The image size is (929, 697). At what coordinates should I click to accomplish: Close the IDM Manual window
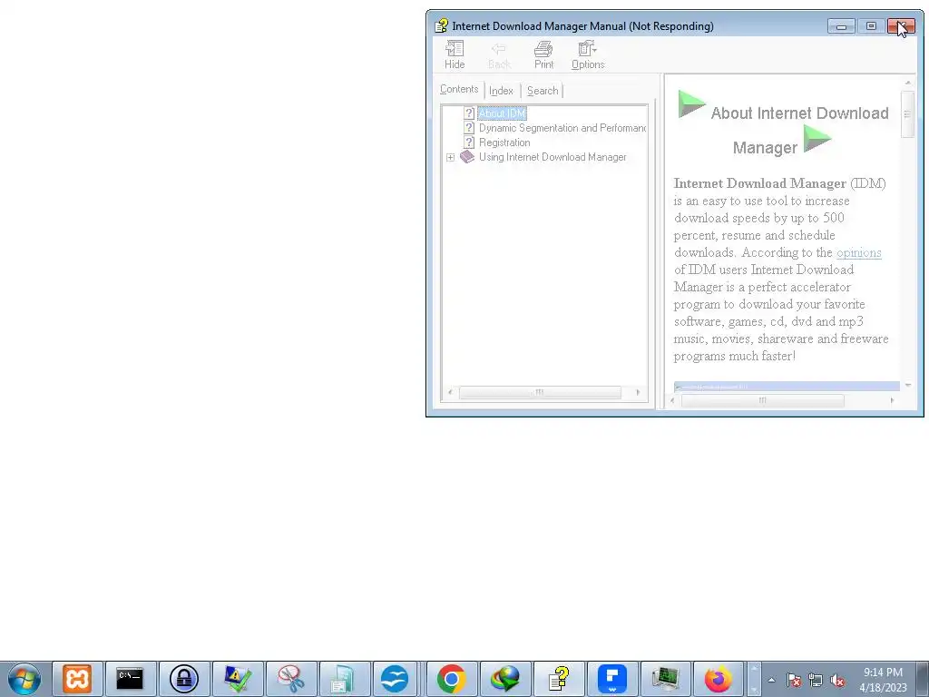pyautogui.click(x=901, y=26)
